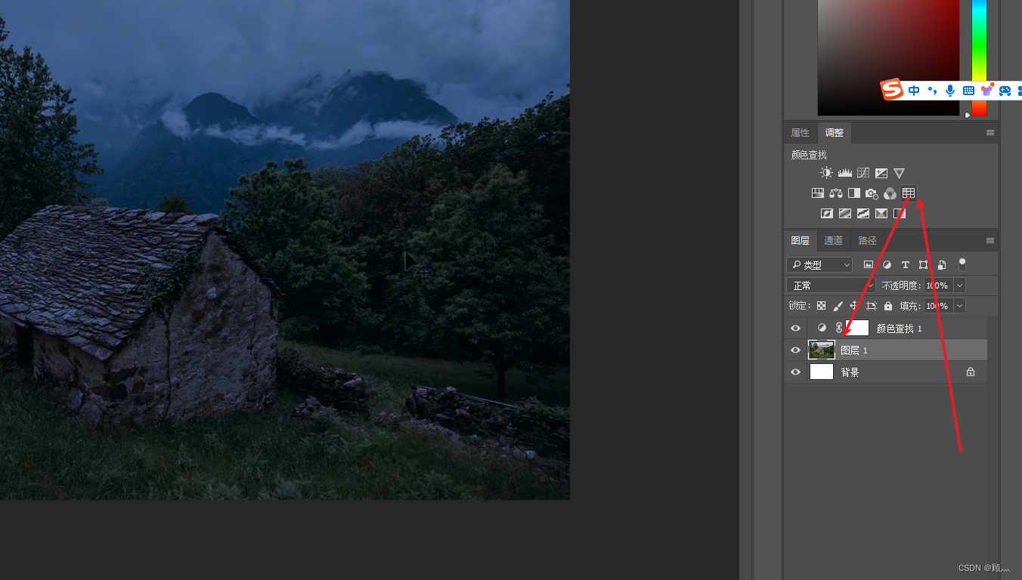The width and height of the screenshot is (1022, 580).
Task: Select the 颜色查找 1 layer mask thumbnail
Action: 857,329
